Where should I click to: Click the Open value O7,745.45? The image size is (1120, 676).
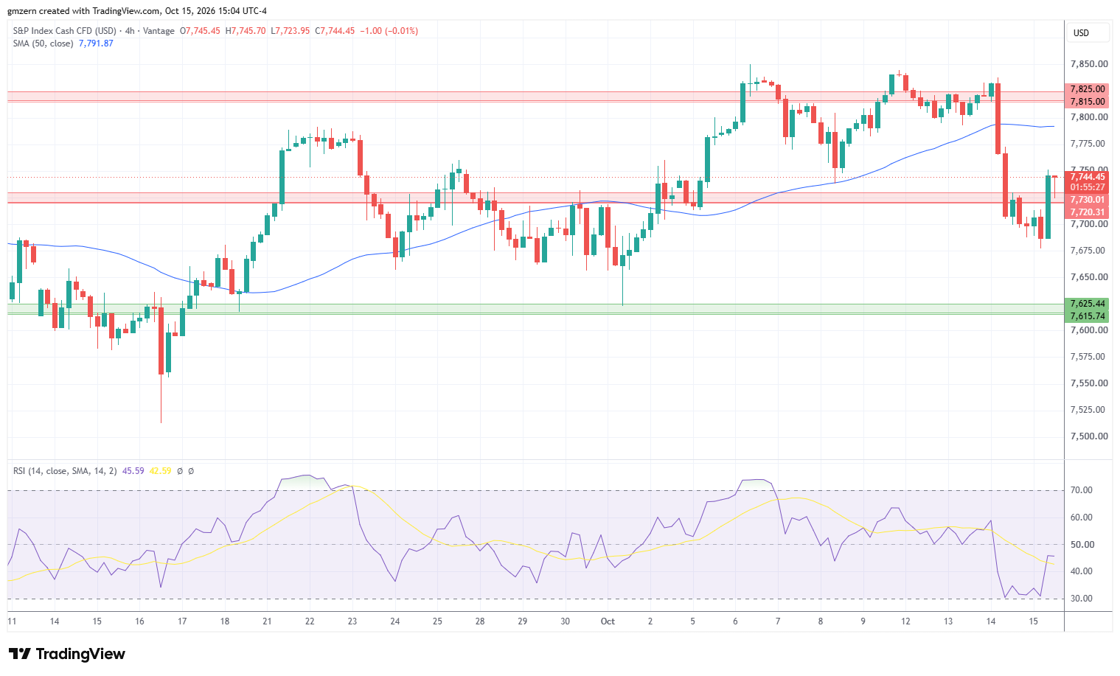[200, 31]
